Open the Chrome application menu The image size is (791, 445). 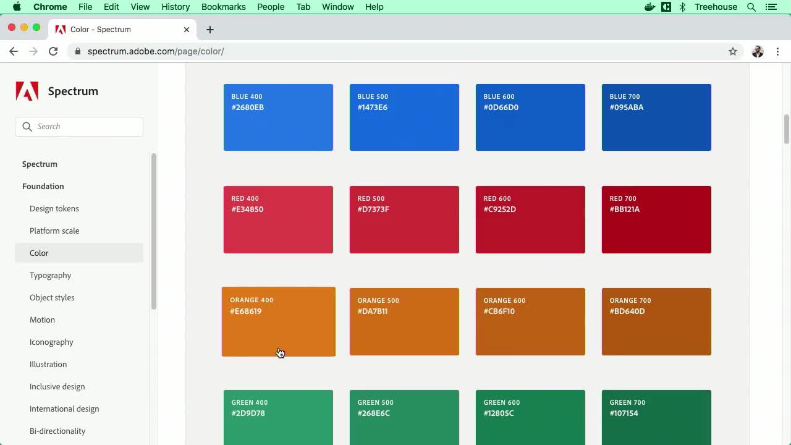pos(50,7)
